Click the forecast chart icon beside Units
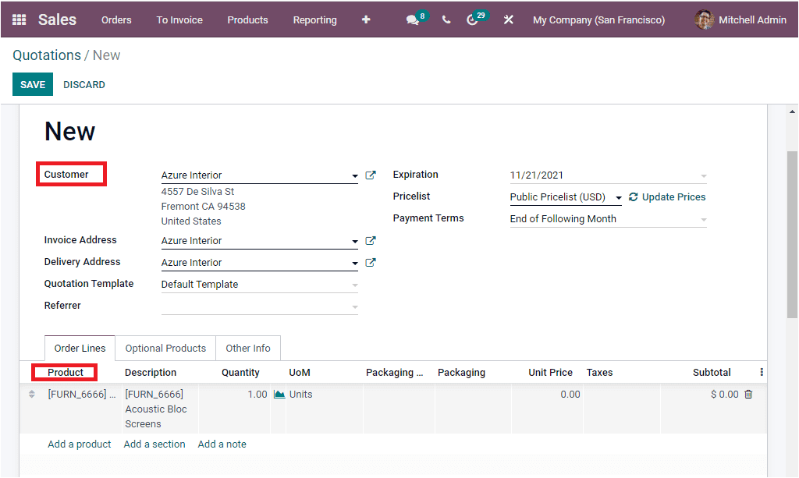The width and height of the screenshot is (799, 478). [279, 394]
